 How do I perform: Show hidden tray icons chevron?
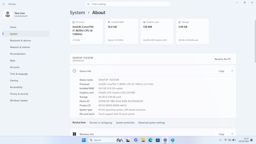tap(220, 140)
